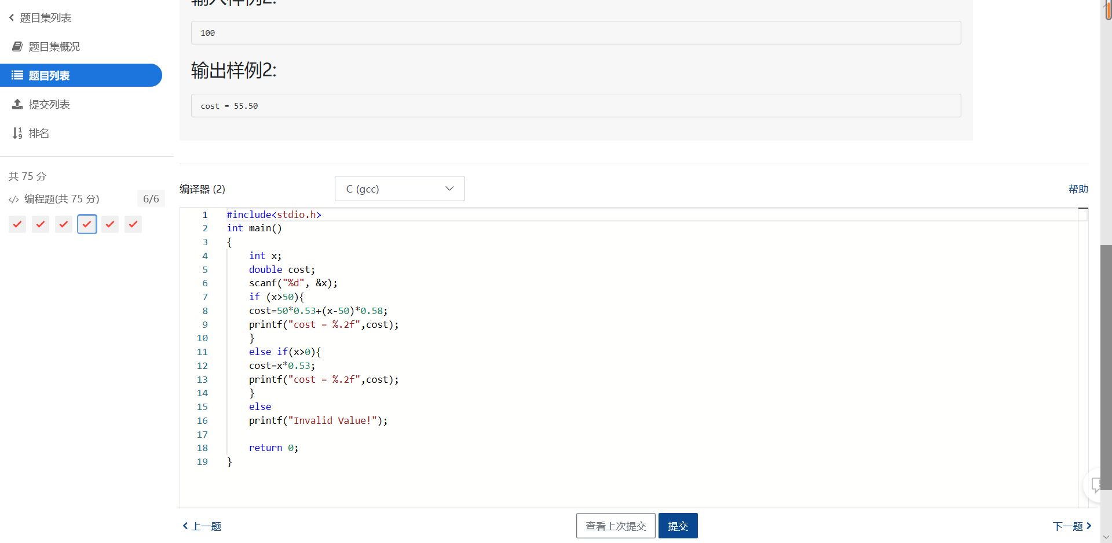Click the 帮助 help link
Image resolution: width=1112 pixels, height=543 pixels.
point(1078,189)
